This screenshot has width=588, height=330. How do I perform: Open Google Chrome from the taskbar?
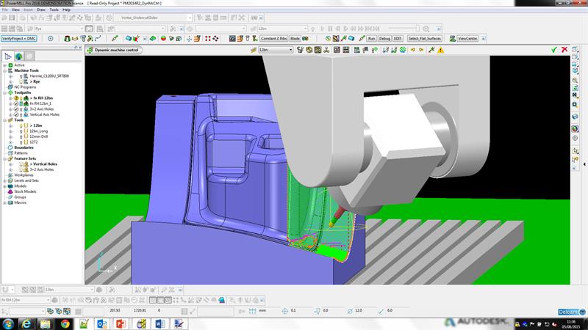[65, 323]
